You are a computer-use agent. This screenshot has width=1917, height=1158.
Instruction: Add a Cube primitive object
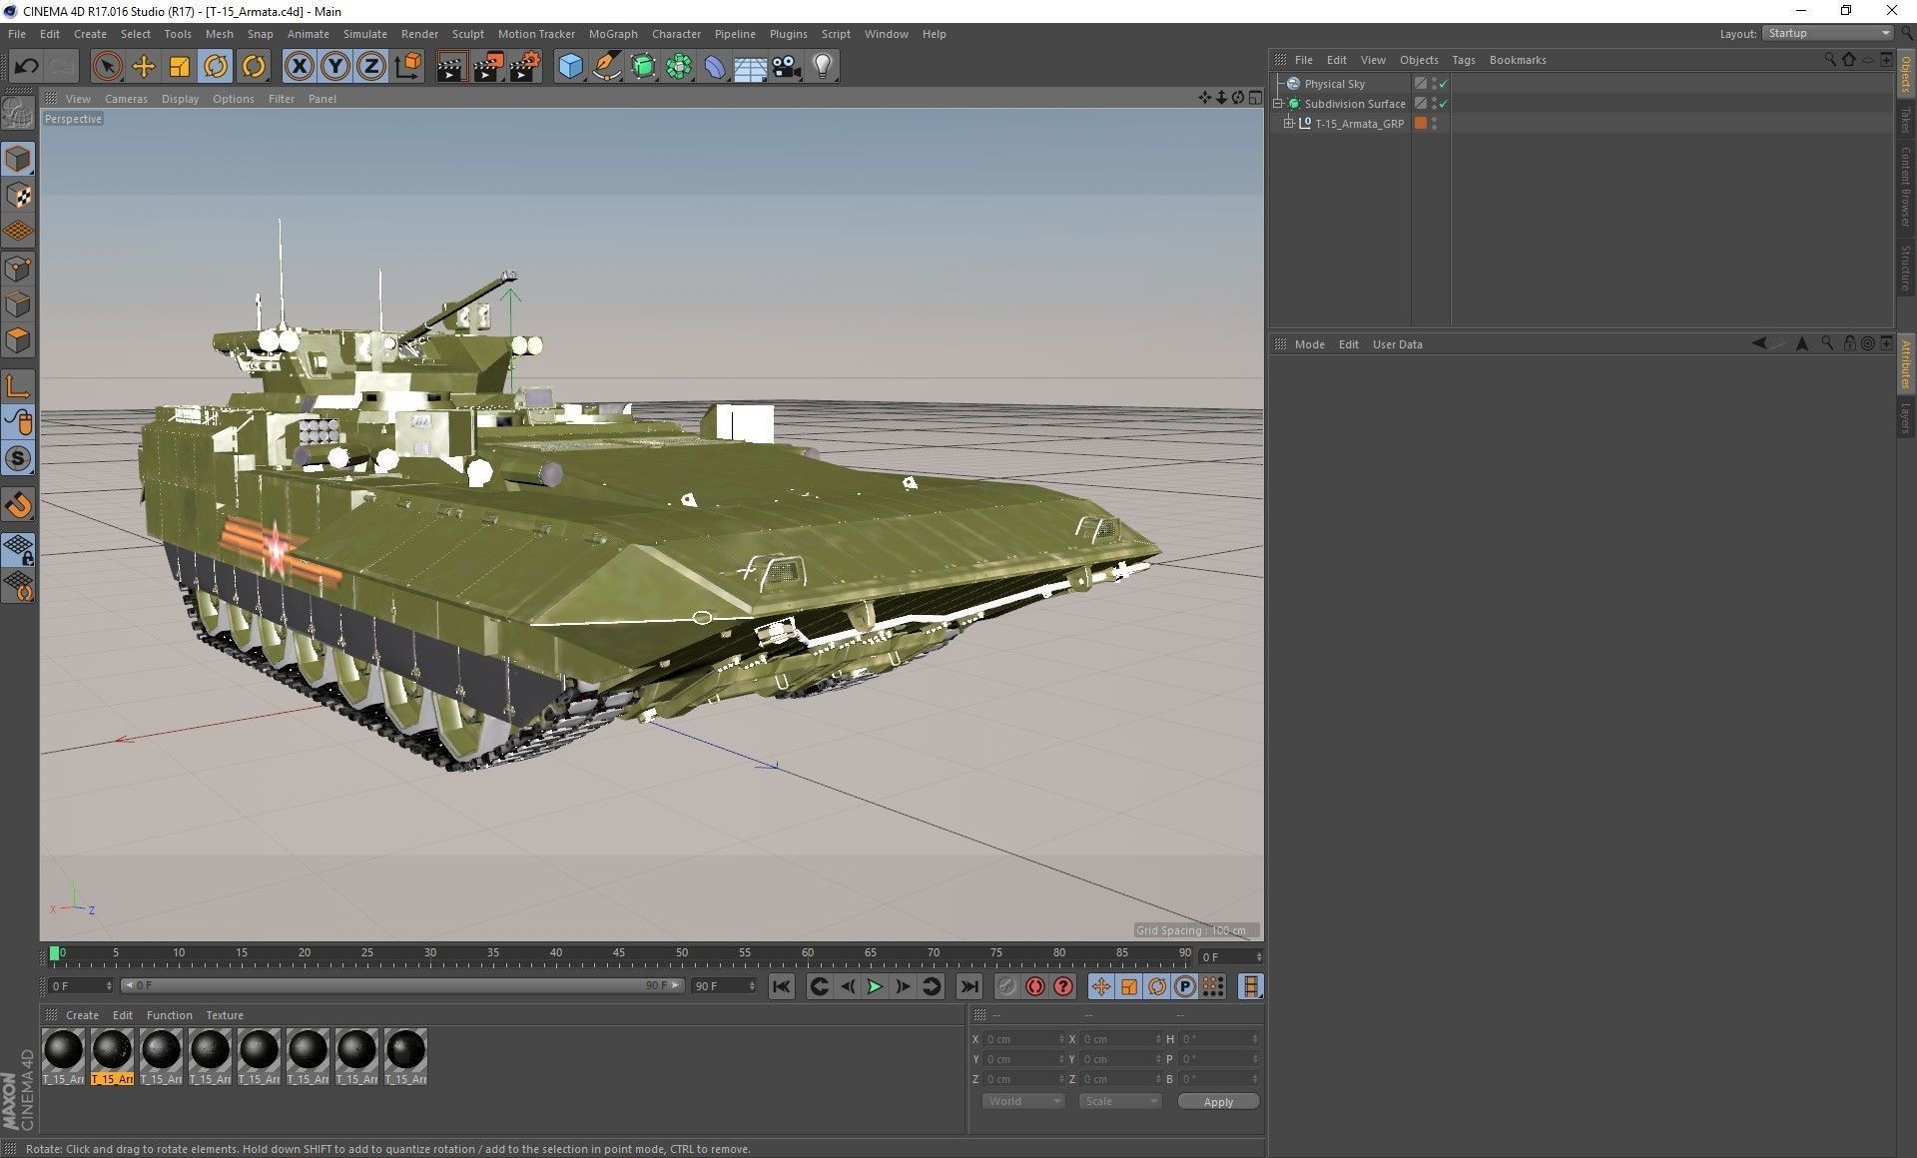[x=570, y=67]
